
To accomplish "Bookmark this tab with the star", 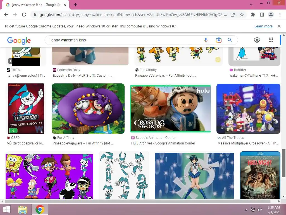I will coord(242,15).
